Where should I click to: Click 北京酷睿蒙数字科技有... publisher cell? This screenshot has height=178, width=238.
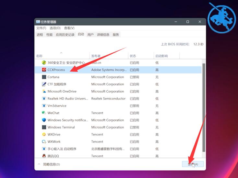(108, 149)
